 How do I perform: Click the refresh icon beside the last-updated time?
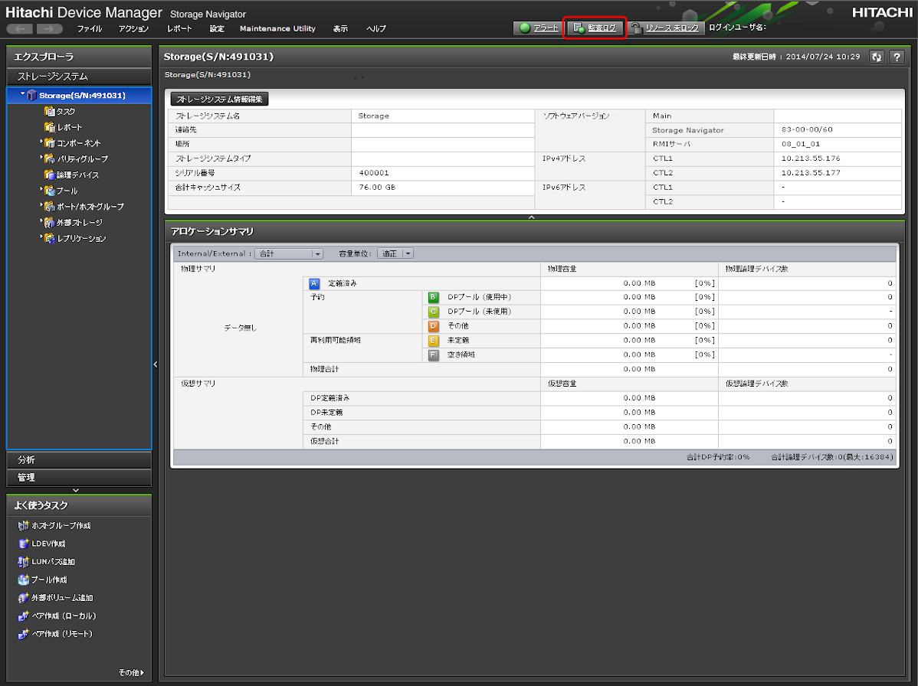point(877,57)
